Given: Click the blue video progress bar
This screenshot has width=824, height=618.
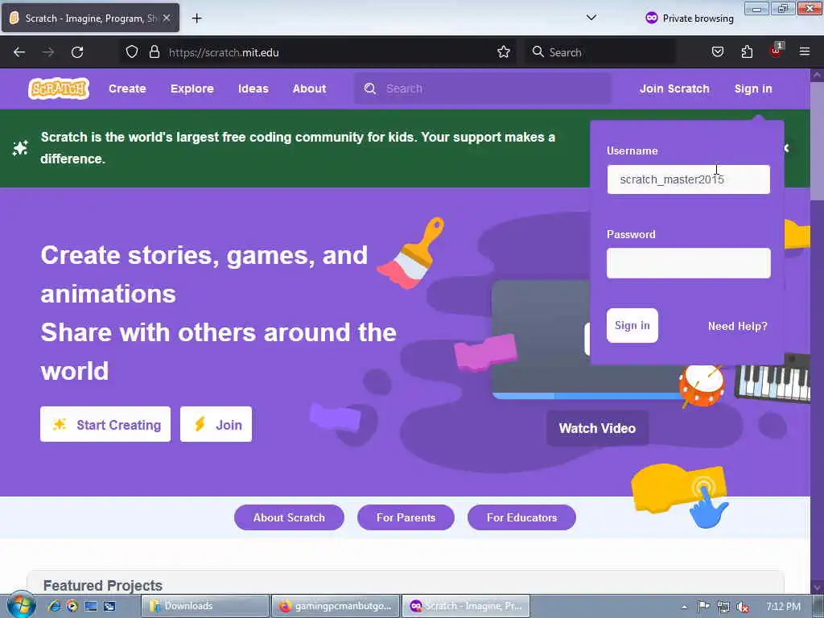Looking at the screenshot, I should click(586, 396).
